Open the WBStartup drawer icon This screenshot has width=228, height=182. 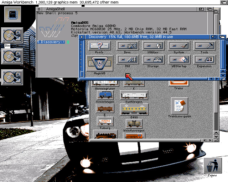coord(179,59)
